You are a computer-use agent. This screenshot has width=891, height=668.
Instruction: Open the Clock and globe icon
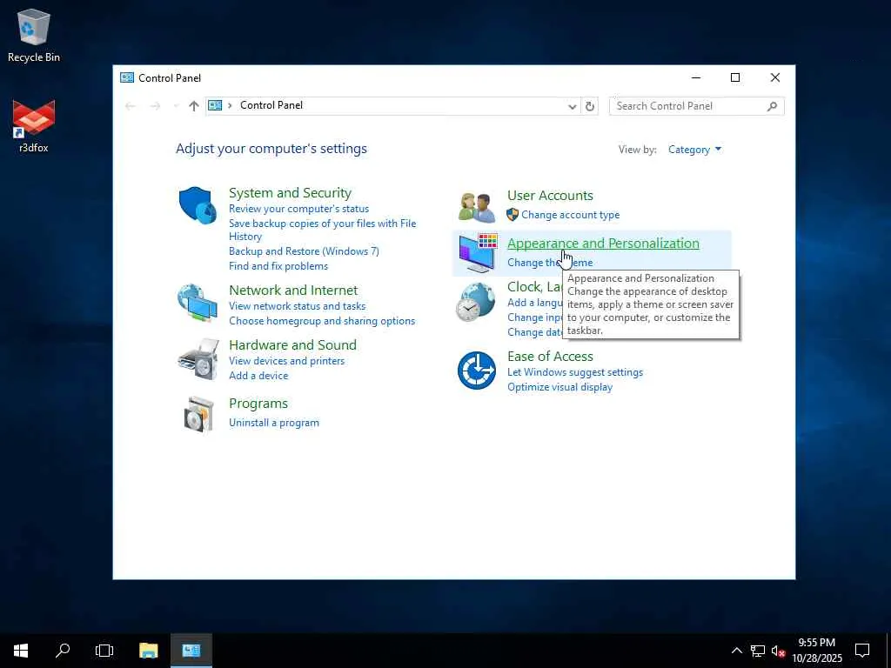point(476,302)
